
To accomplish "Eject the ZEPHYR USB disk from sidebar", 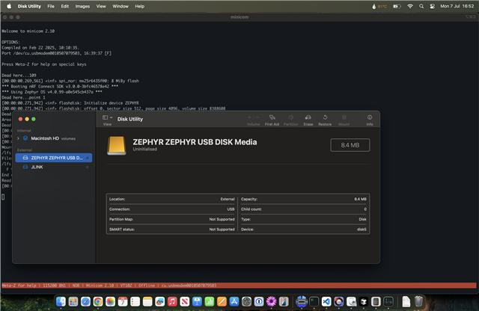I will point(88,158).
